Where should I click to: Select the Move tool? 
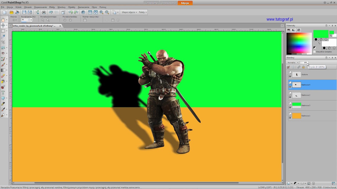pos(3,25)
